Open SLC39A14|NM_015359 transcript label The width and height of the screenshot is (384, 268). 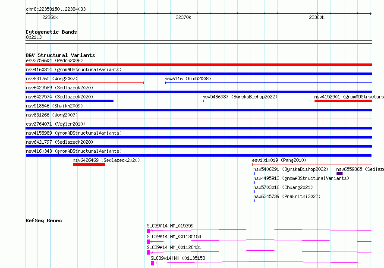coord(170,226)
